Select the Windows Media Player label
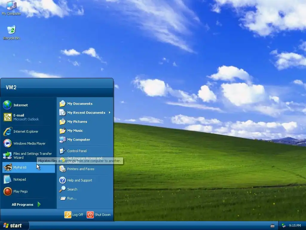Screen dimensions: 306x230 click(x=30, y=143)
